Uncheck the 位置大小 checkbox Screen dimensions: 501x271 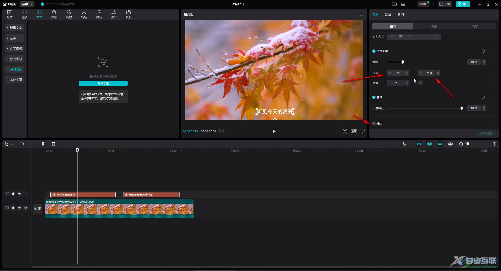click(374, 51)
